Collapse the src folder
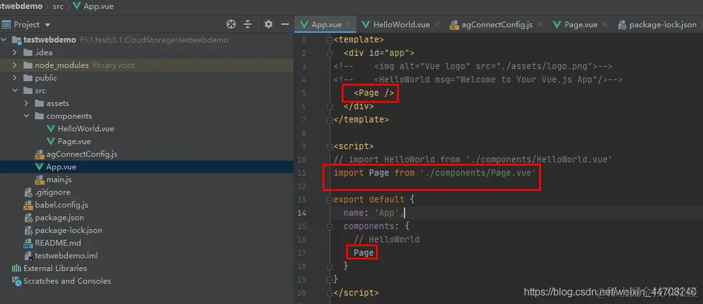Viewport: 703px width, 304px height. click(x=15, y=91)
